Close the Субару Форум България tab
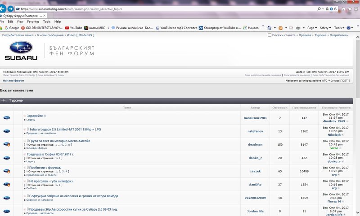The width and height of the screenshot is (360, 216). click(44, 16)
